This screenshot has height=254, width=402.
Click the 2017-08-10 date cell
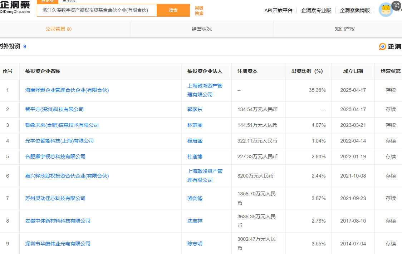[353, 221]
